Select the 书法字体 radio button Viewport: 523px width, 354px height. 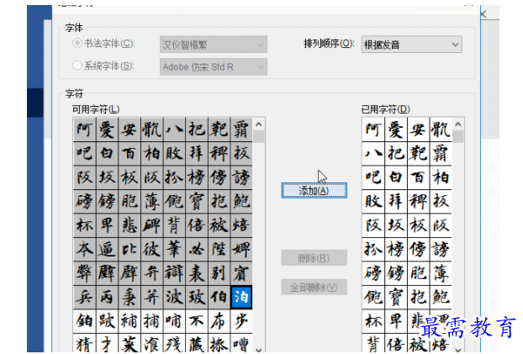pyautogui.click(x=77, y=43)
